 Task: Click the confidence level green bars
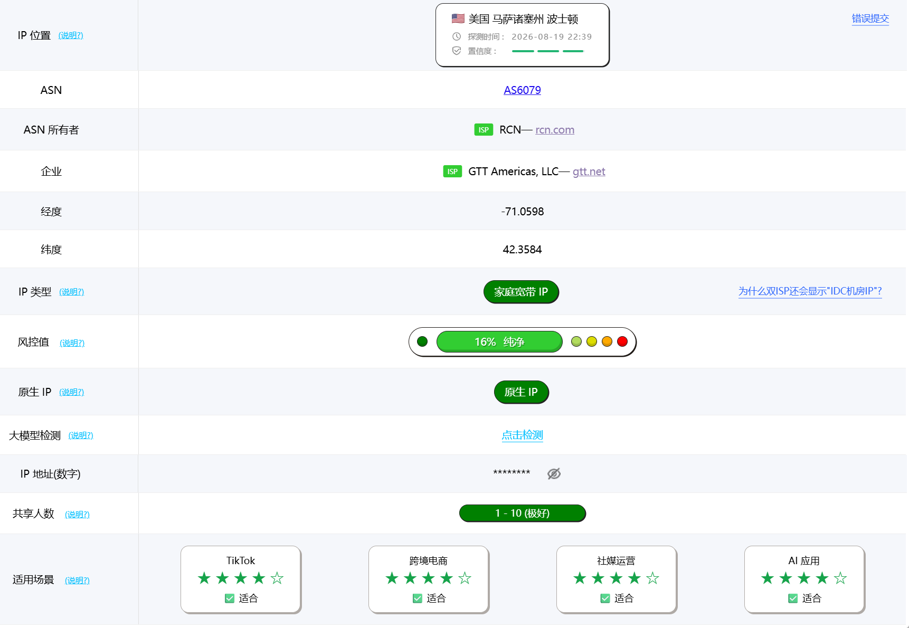point(548,51)
